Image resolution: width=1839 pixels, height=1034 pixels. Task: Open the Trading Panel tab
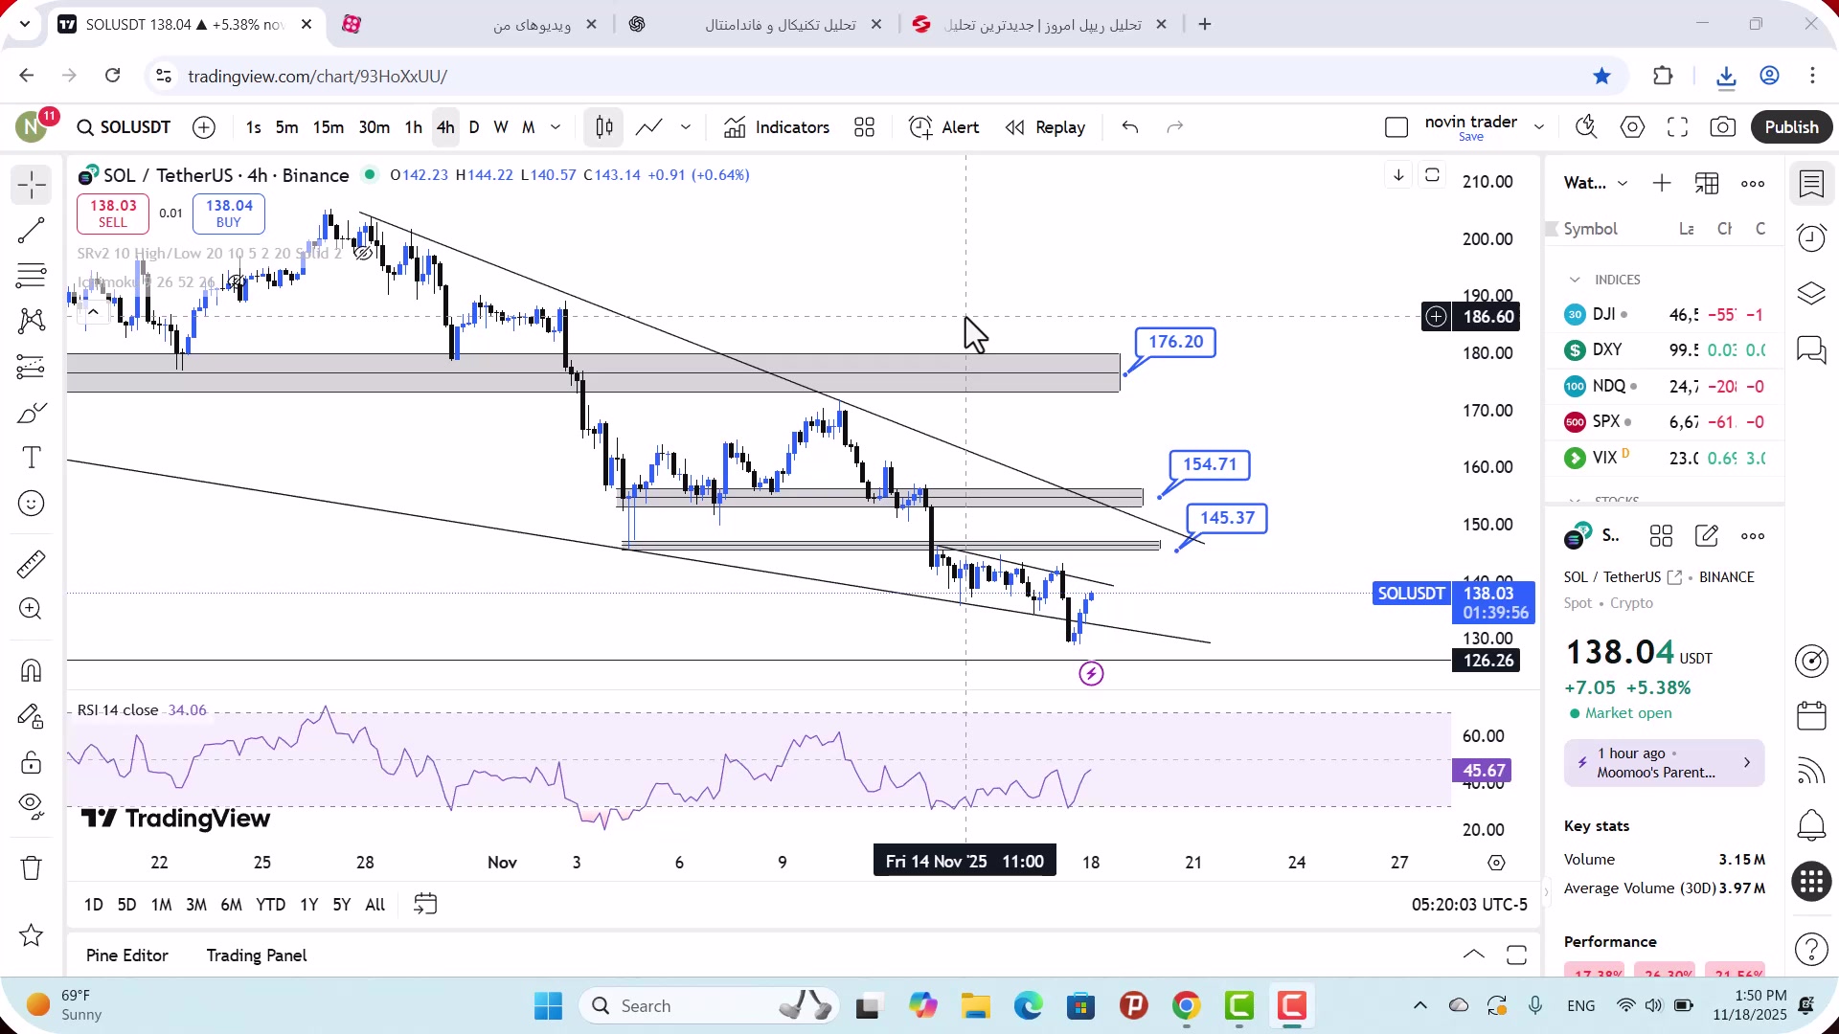tap(257, 955)
